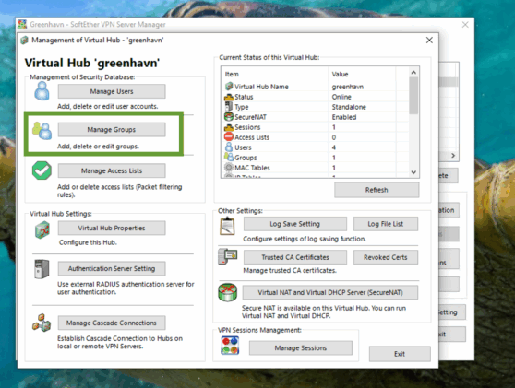515x388 pixels.
Task: Open Manage Users
Action: (112, 91)
